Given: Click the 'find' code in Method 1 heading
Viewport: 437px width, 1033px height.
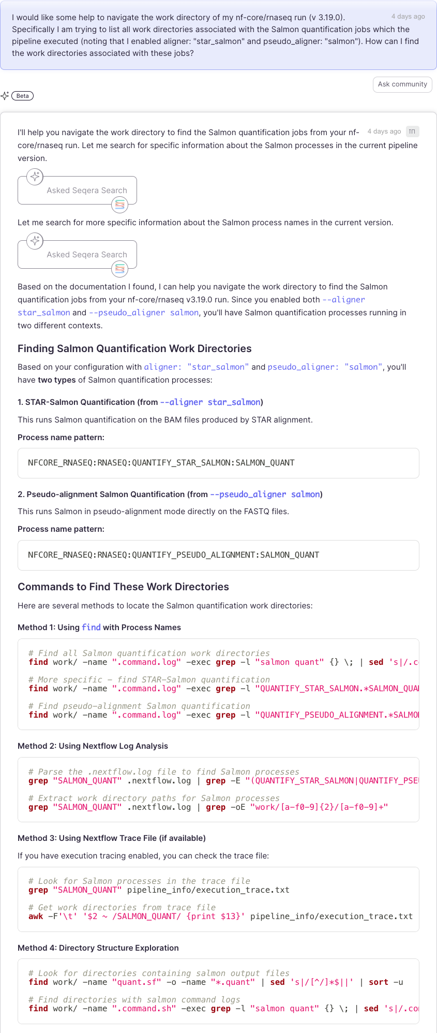Looking at the screenshot, I should coord(91,628).
